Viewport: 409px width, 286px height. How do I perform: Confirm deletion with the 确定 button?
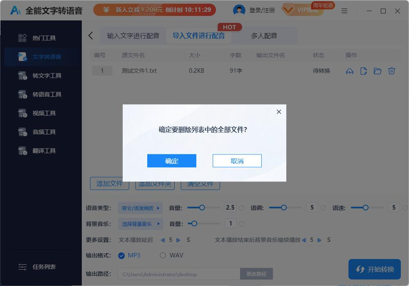[x=171, y=161]
